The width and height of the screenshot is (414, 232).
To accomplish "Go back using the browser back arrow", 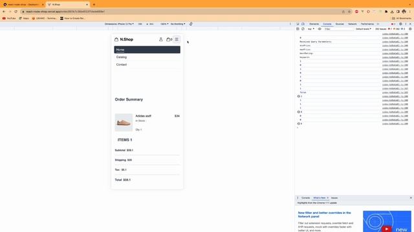I will pyautogui.click(x=4, y=12).
